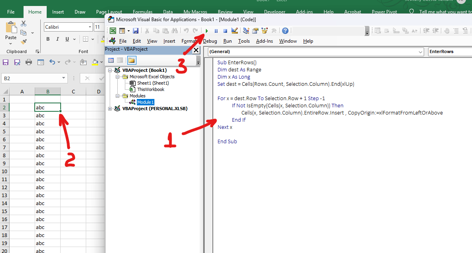Toggle Design Mode in VBA toolbar
This screenshot has width=472, height=253.
coord(235,30)
